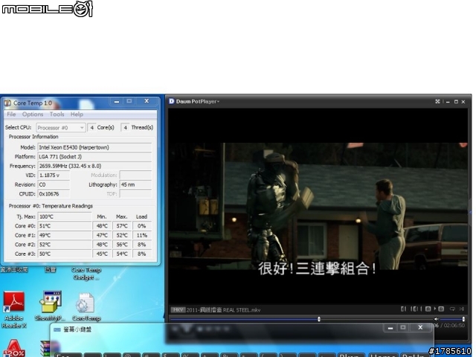Click Core #3 current temperature 50°C
476x357 pixels.
coord(65,254)
